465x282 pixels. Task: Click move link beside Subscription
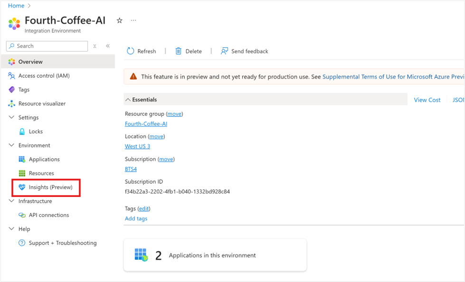coord(166,159)
